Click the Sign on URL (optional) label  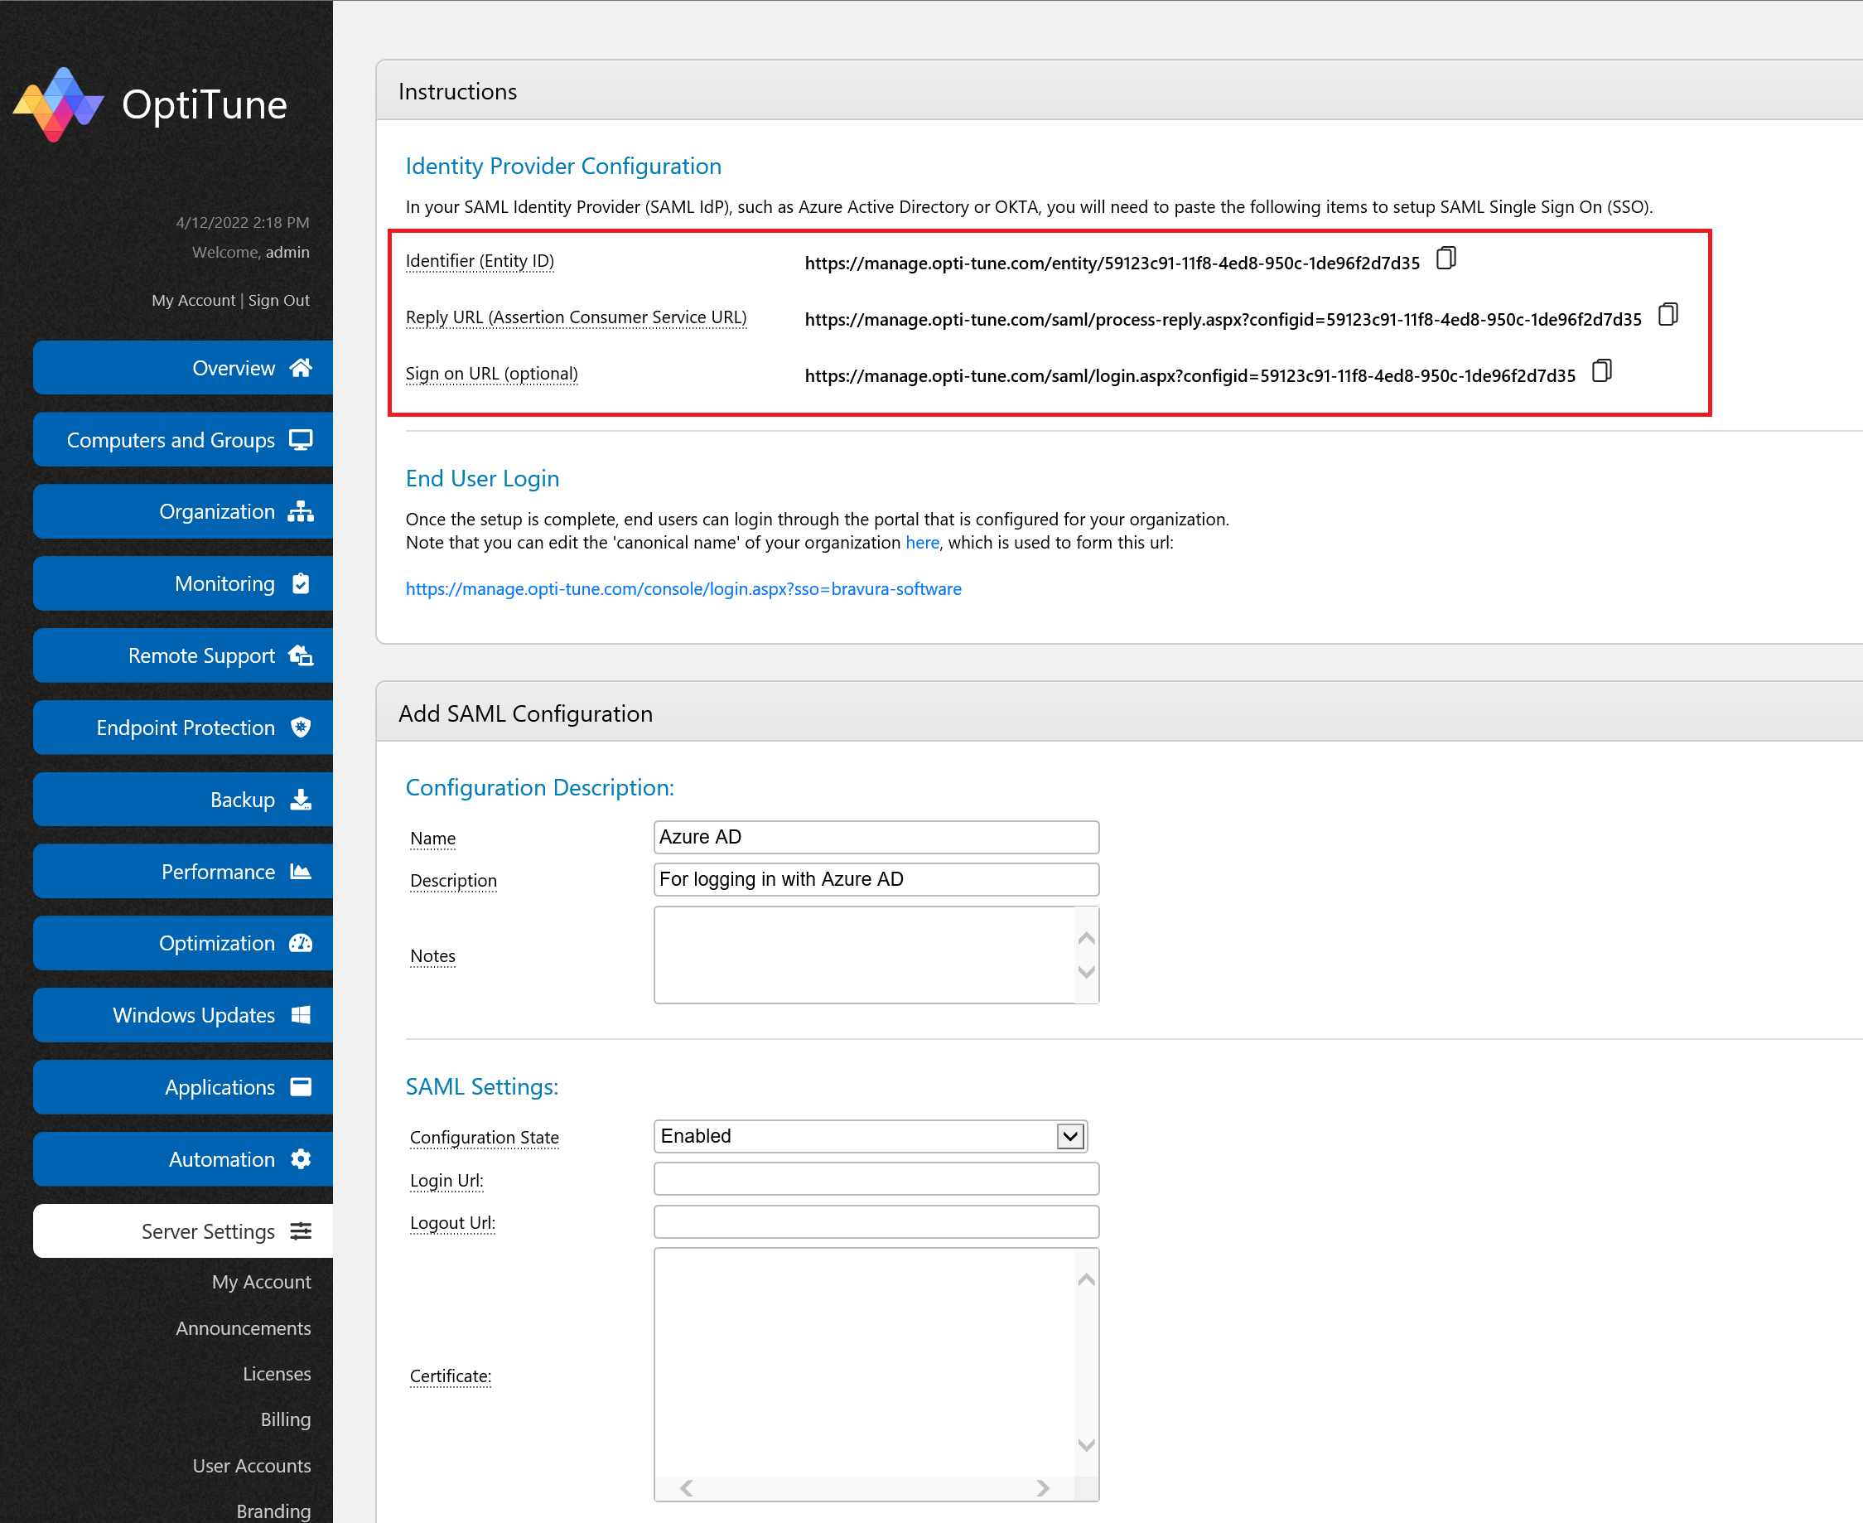point(492,373)
